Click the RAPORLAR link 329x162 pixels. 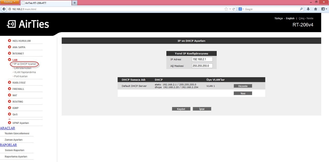click(x=9, y=145)
